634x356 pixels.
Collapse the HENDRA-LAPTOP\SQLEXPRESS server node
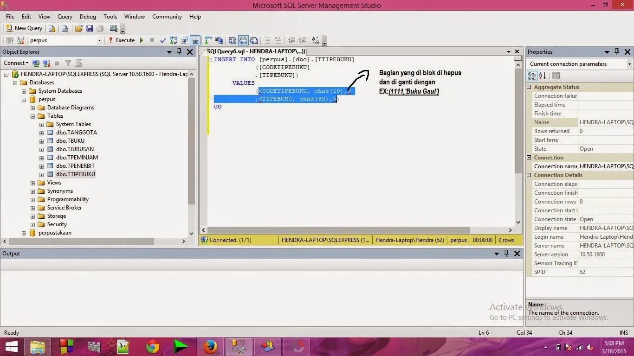tap(6, 74)
